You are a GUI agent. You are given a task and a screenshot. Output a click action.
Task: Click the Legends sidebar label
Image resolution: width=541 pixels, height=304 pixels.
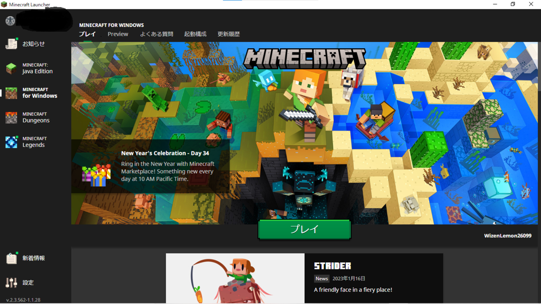point(34,145)
